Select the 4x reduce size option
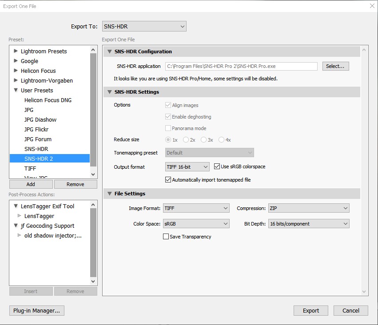378x325 pixels. pos(221,140)
